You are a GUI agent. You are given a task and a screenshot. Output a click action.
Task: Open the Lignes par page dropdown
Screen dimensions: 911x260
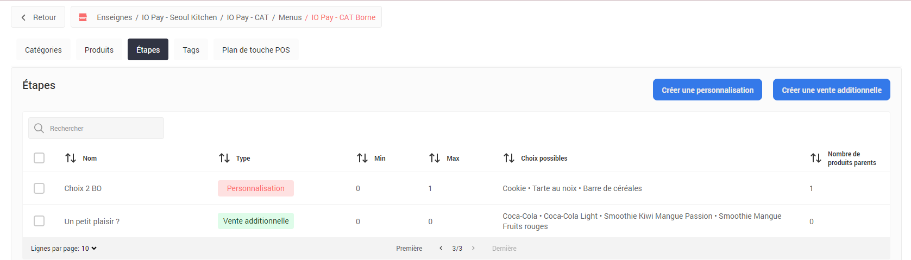point(89,248)
